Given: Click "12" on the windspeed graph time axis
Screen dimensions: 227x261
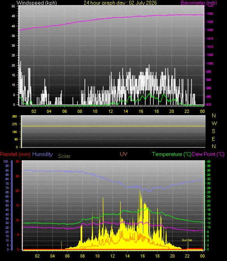Looking at the screenshot, I should click(111, 111).
